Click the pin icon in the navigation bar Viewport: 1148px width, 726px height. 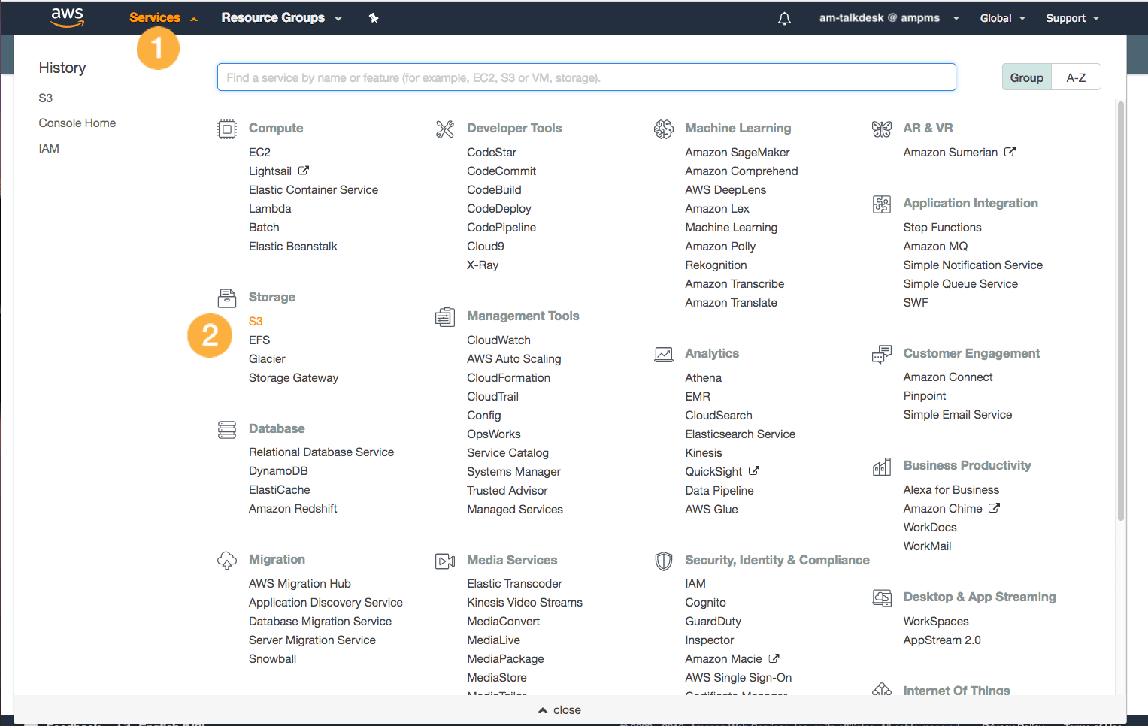(x=374, y=17)
